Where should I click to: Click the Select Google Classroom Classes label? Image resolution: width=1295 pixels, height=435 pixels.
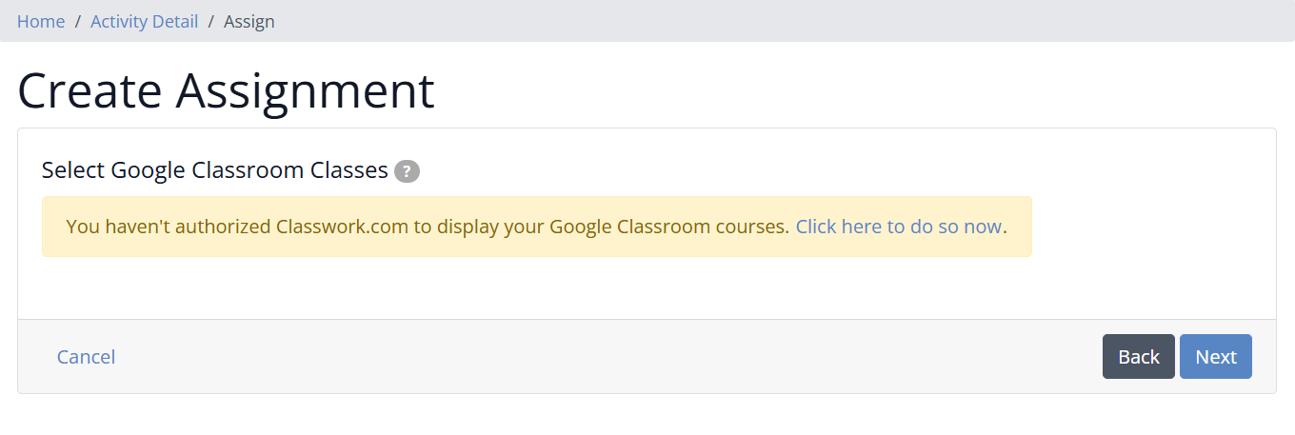[x=215, y=170]
